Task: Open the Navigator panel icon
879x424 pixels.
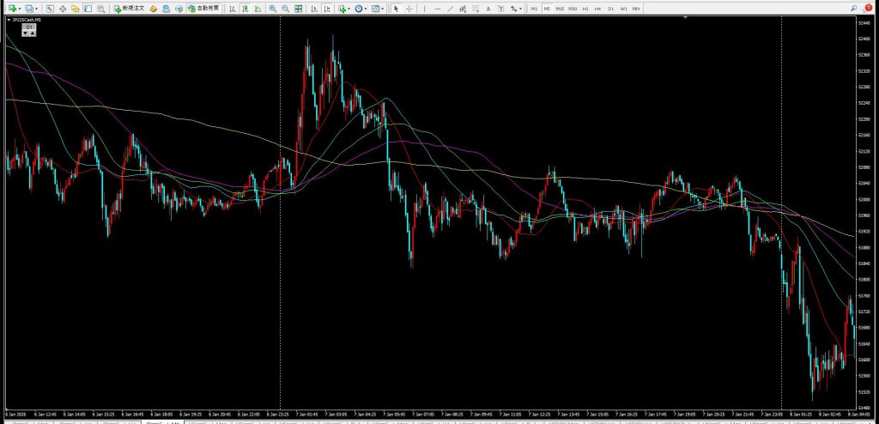Action: coord(76,8)
